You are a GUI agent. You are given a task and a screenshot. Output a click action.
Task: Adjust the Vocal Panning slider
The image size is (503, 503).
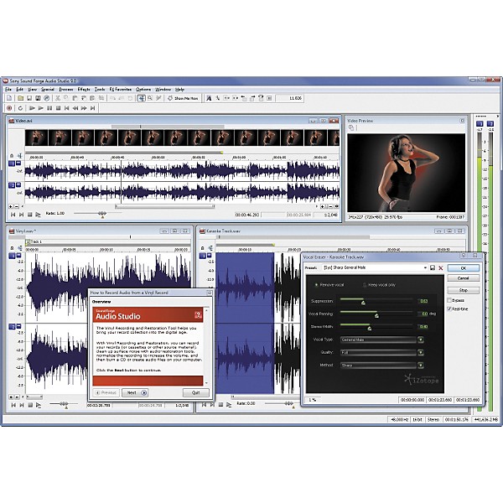pyautogui.click(x=376, y=316)
